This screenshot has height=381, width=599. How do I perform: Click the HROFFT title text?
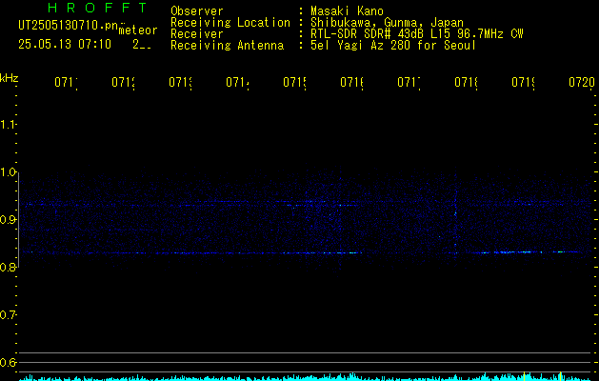tap(98, 8)
